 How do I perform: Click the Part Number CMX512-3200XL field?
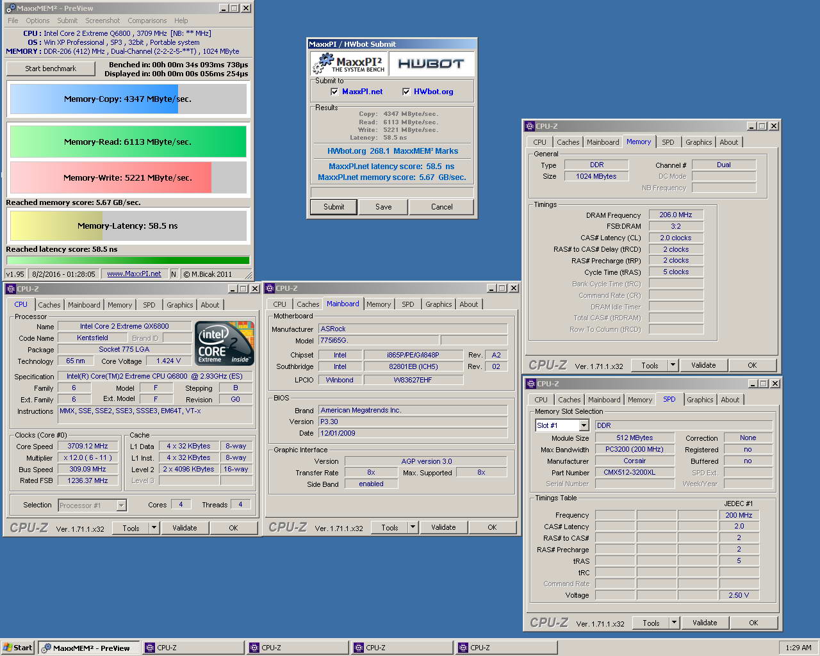635,473
